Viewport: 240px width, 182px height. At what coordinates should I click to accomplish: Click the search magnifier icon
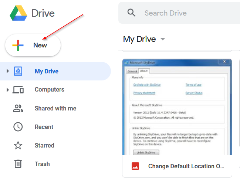[x=132, y=13]
